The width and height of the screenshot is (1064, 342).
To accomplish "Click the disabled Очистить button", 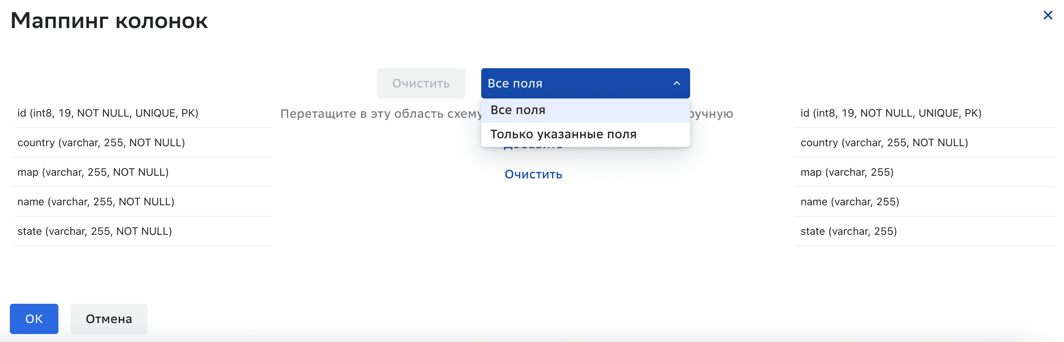I will [421, 83].
